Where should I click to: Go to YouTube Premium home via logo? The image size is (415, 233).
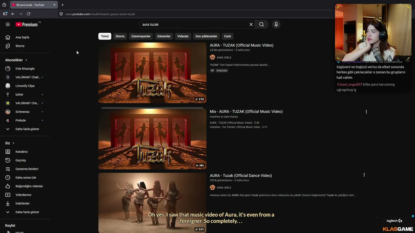click(27, 24)
